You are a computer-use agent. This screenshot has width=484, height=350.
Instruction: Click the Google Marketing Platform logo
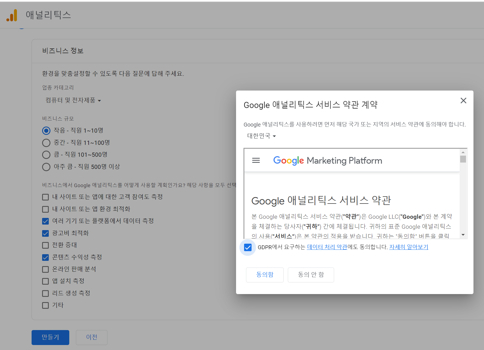(327, 160)
